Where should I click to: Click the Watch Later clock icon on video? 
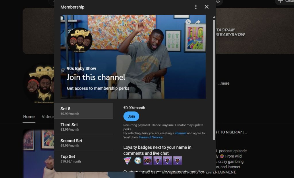pyautogui.click(x=188, y=22)
